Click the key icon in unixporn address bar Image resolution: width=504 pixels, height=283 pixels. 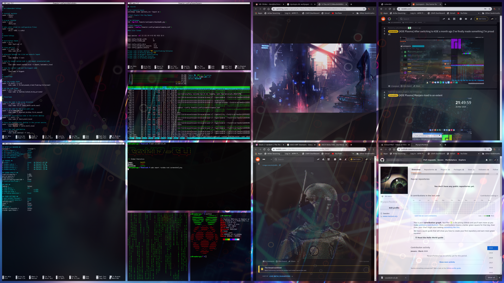(485, 9)
